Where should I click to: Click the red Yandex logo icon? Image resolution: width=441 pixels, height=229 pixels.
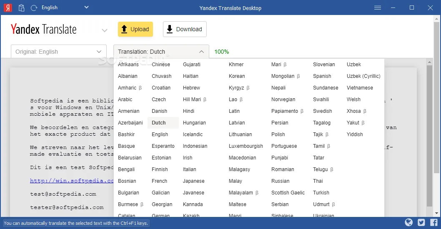pyautogui.click(x=8, y=7)
